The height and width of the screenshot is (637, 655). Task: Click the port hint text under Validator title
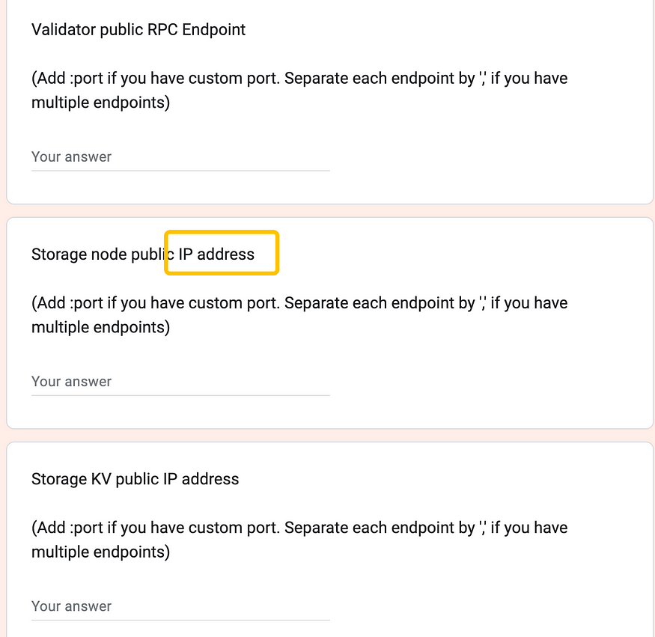pyautogui.click(x=299, y=91)
